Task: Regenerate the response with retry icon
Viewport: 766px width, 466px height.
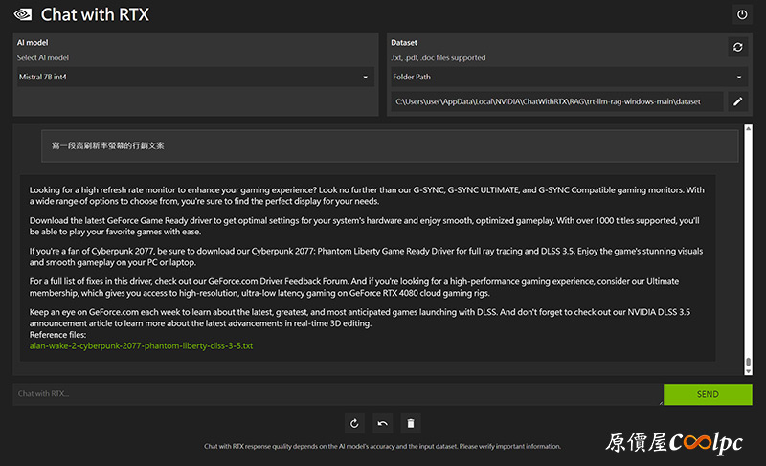Action: click(x=354, y=423)
